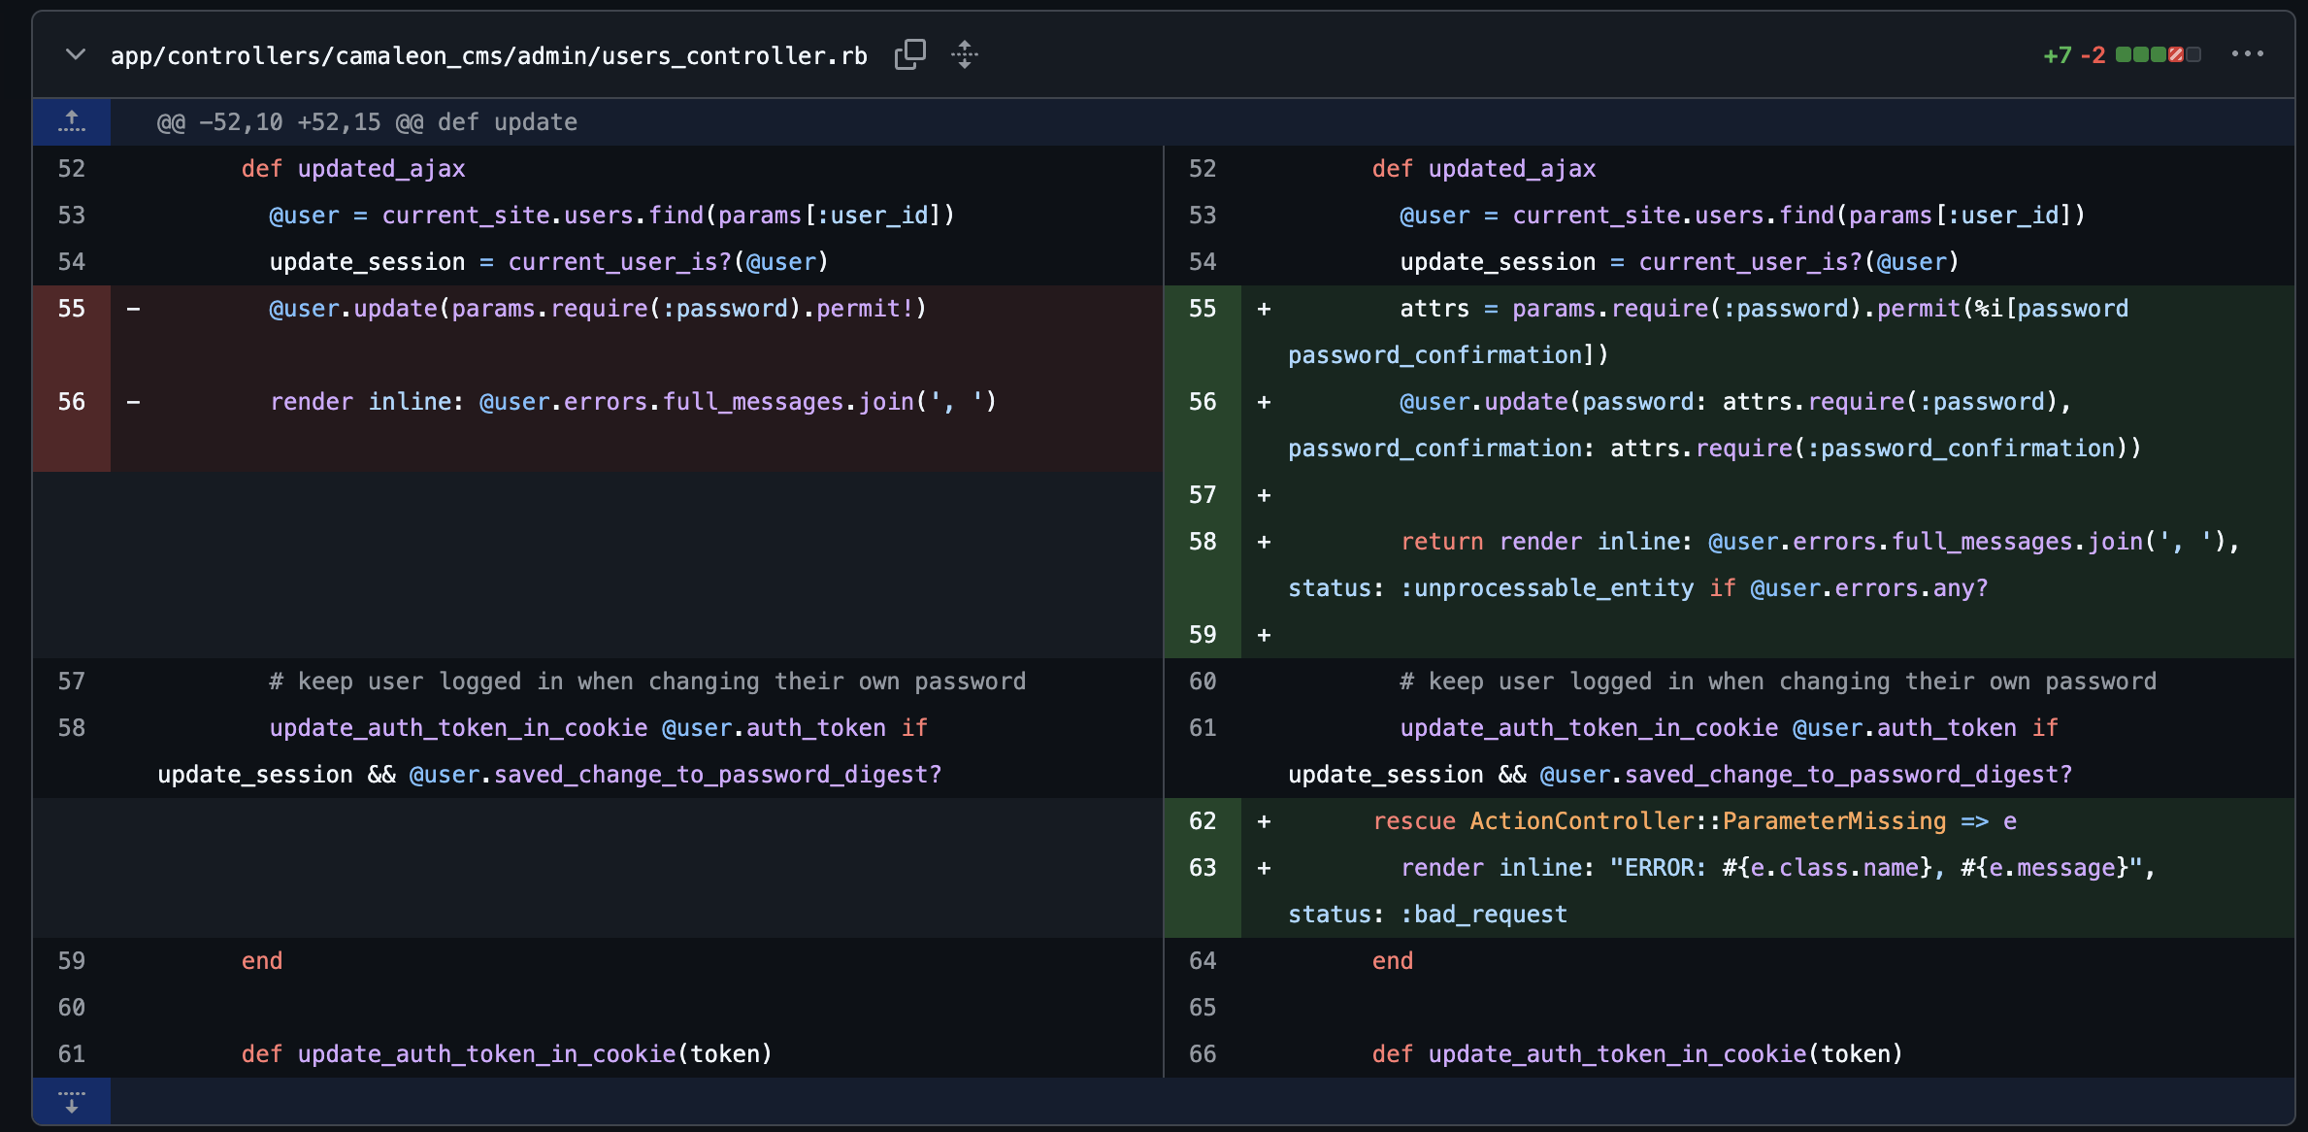
Task: Click the +7 -2 diffstat indicator
Action: coord(2121,55)
